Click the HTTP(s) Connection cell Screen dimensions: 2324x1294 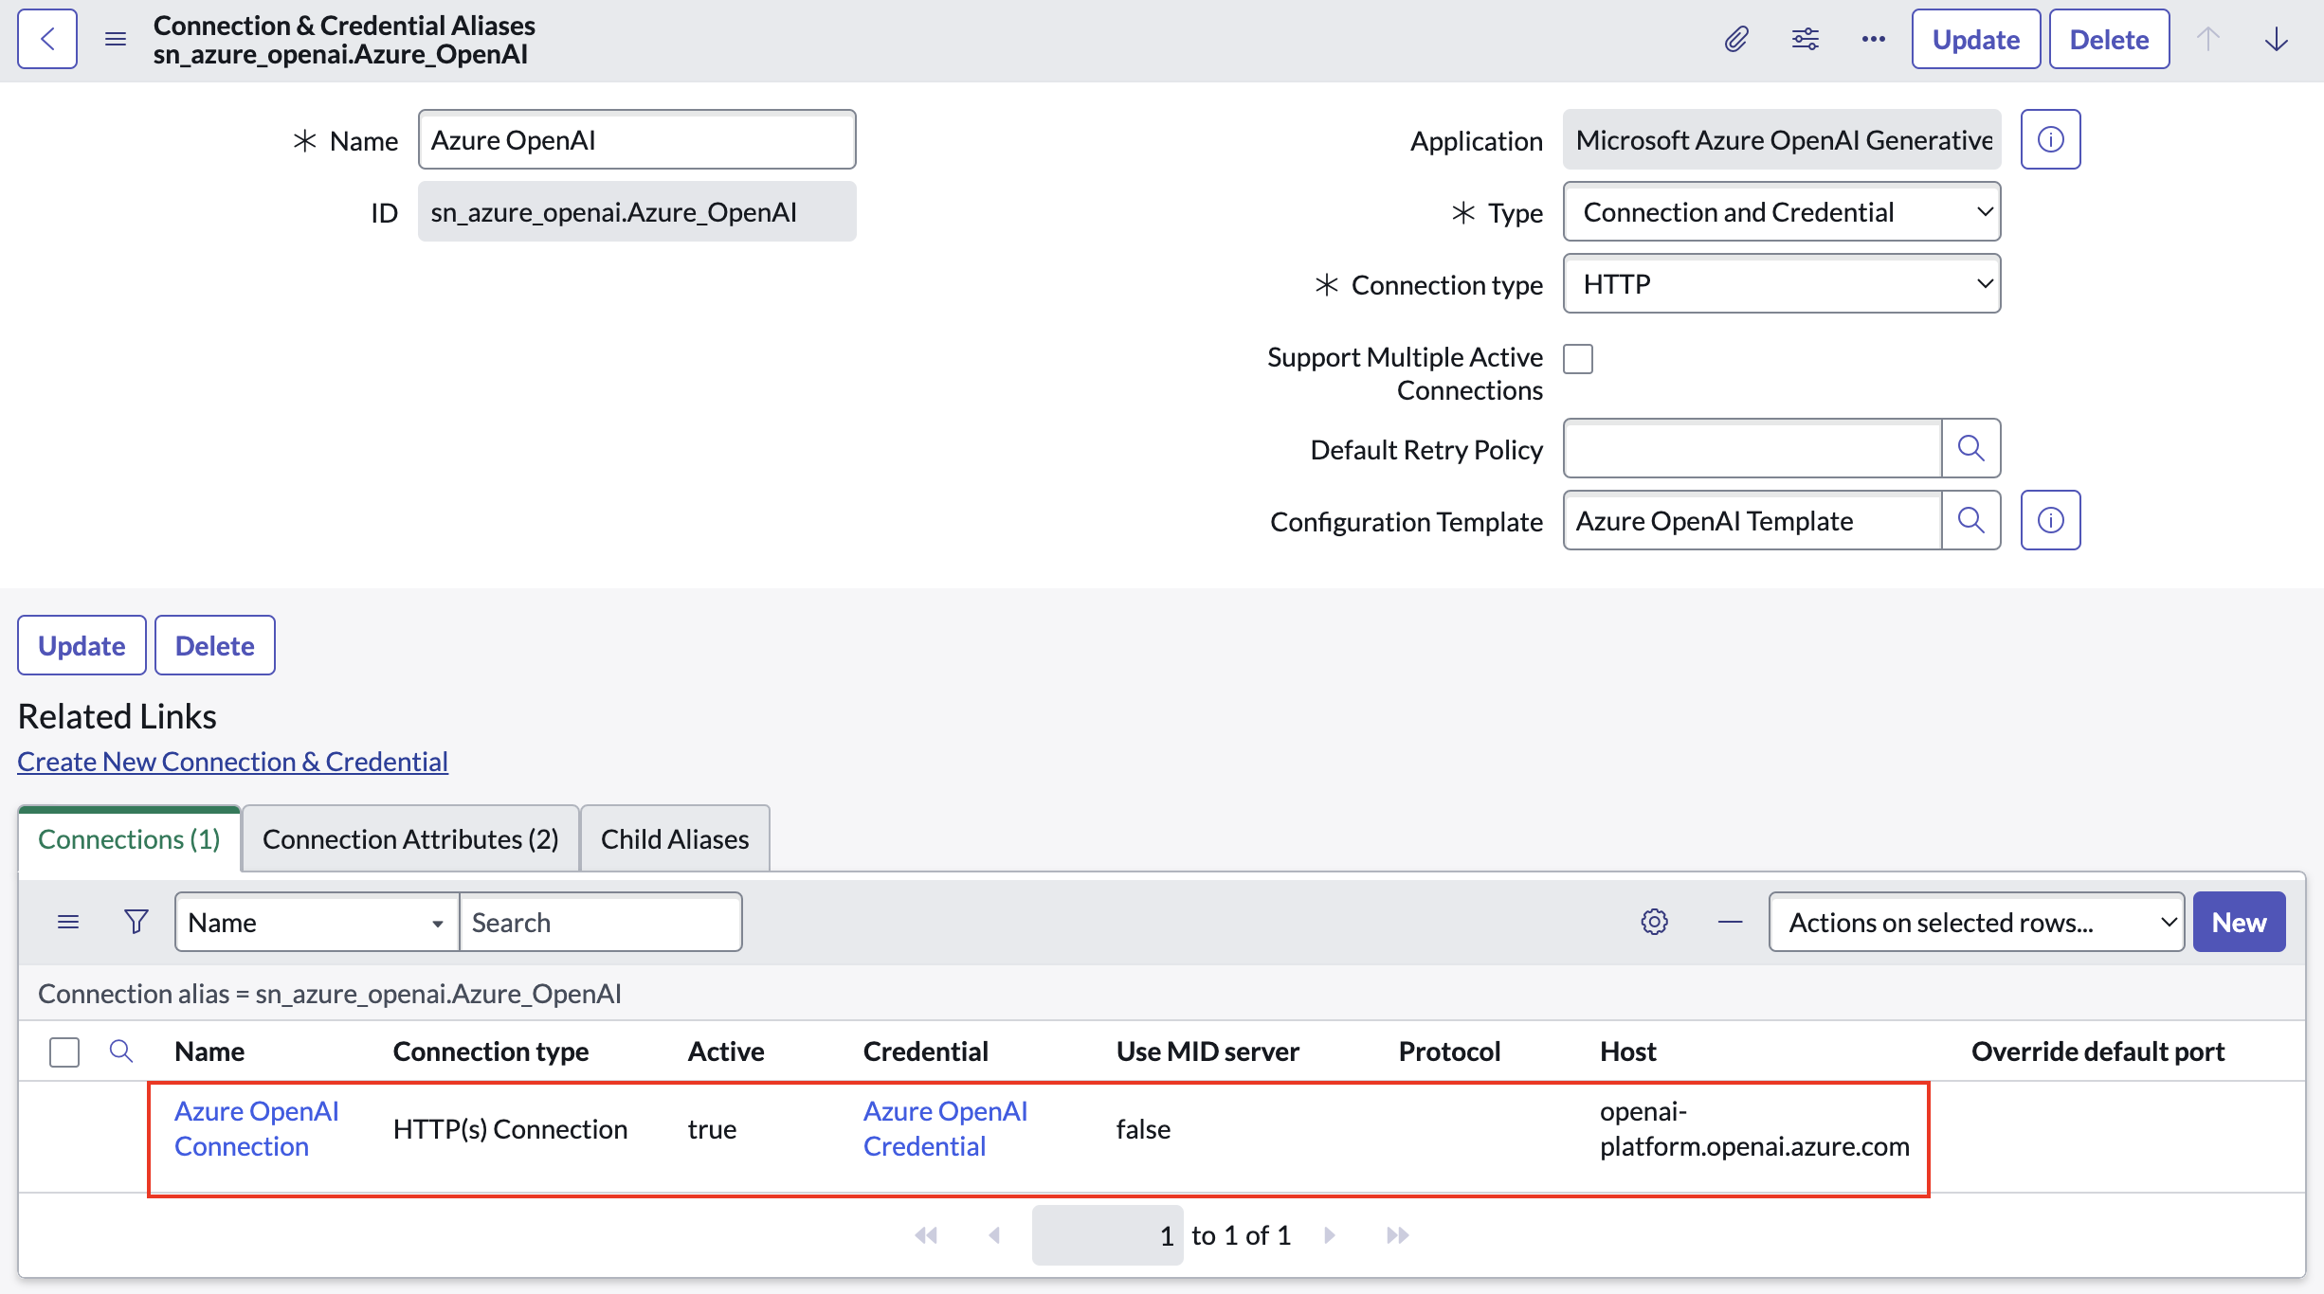click(x=510, y=1129)
